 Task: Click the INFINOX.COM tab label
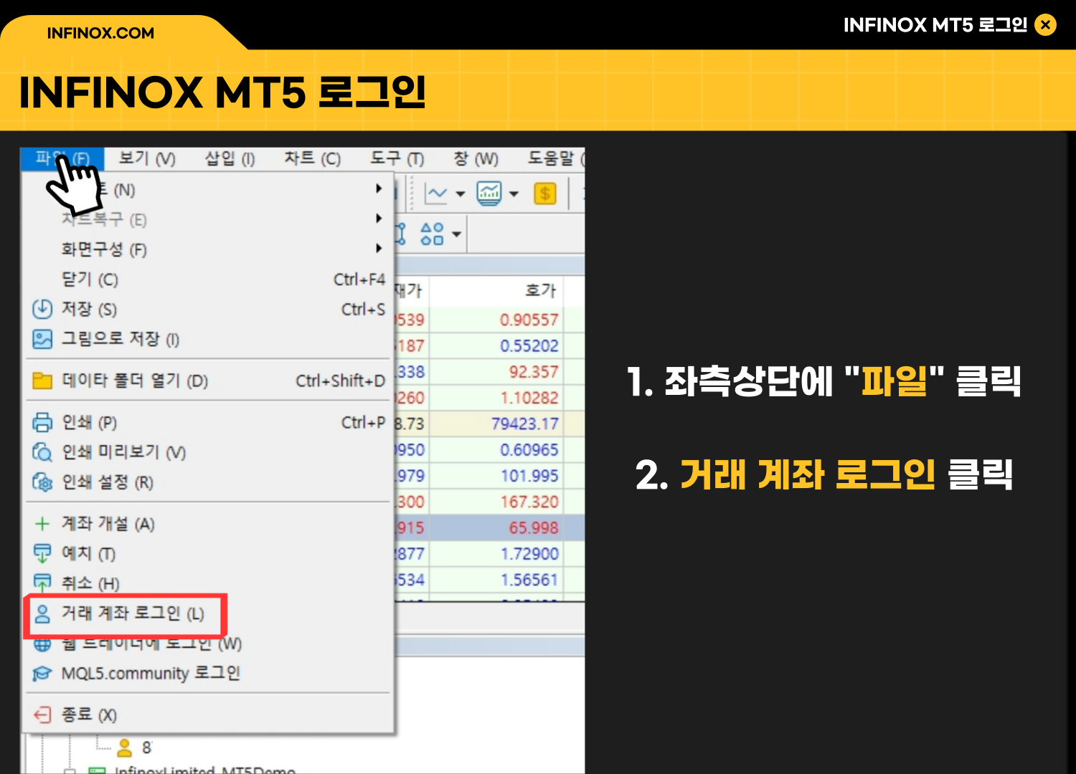click(100, 33)
